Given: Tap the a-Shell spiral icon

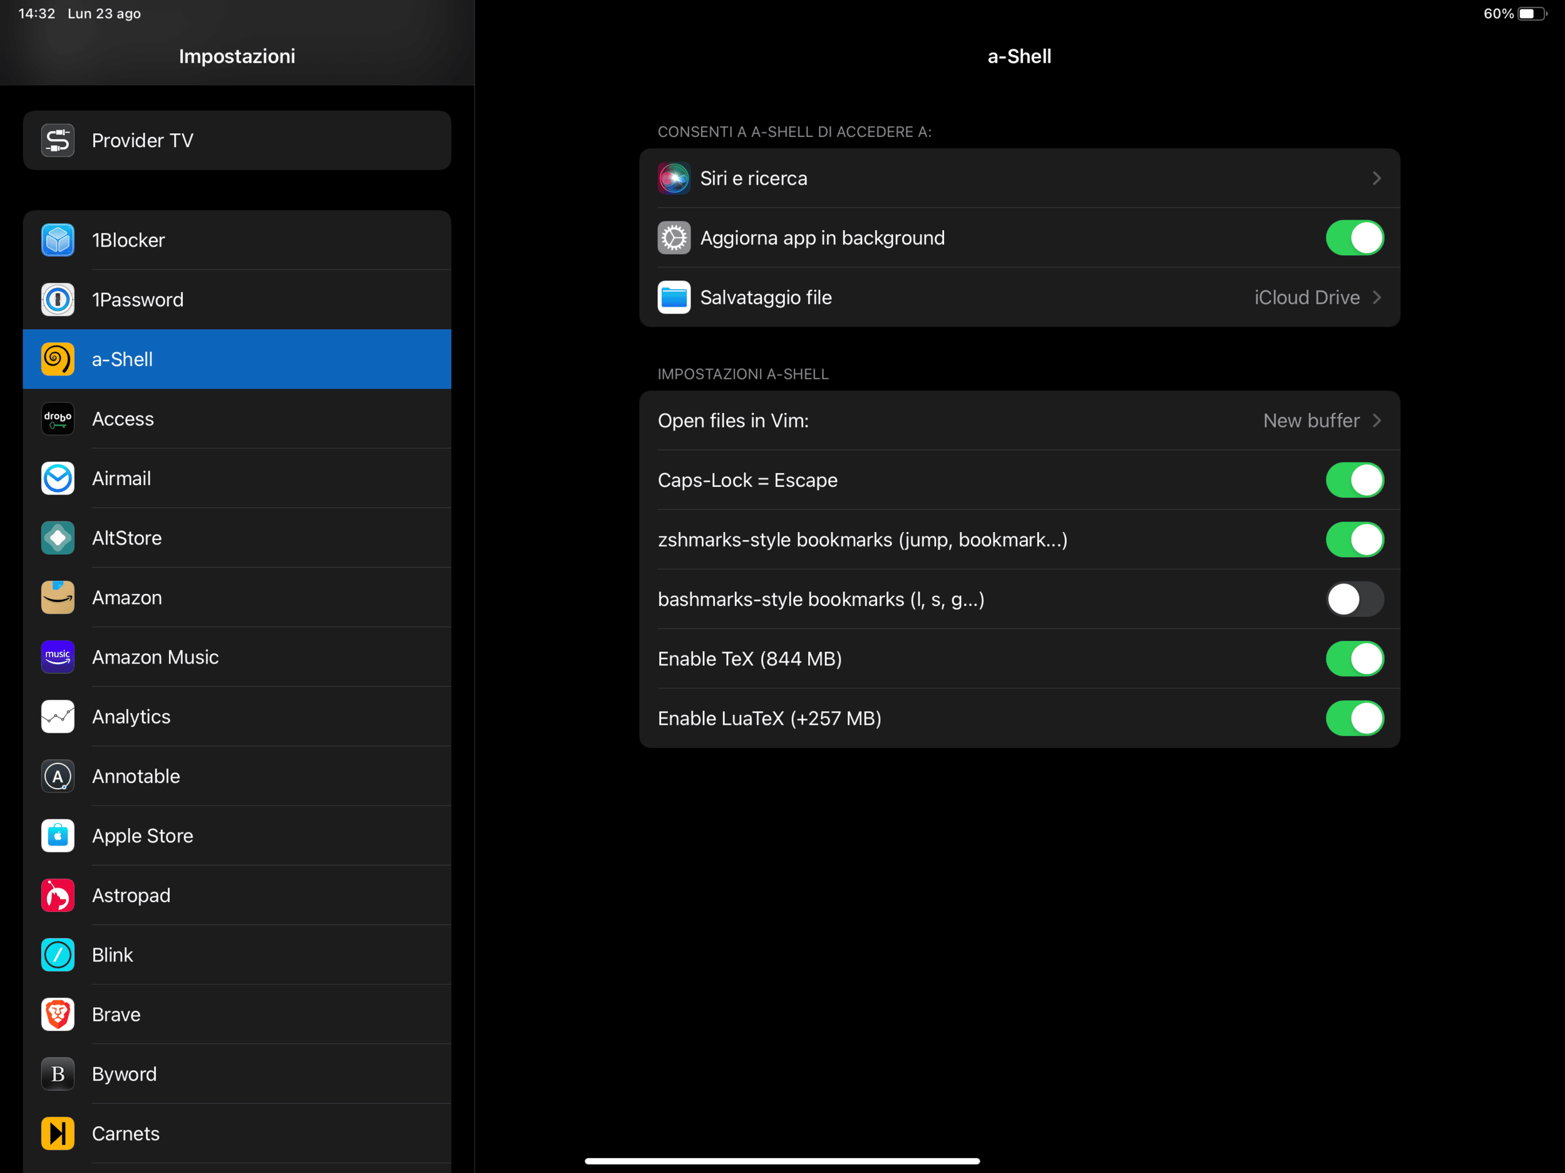Looking at the screenshot, I should click(x=58, y=359).
